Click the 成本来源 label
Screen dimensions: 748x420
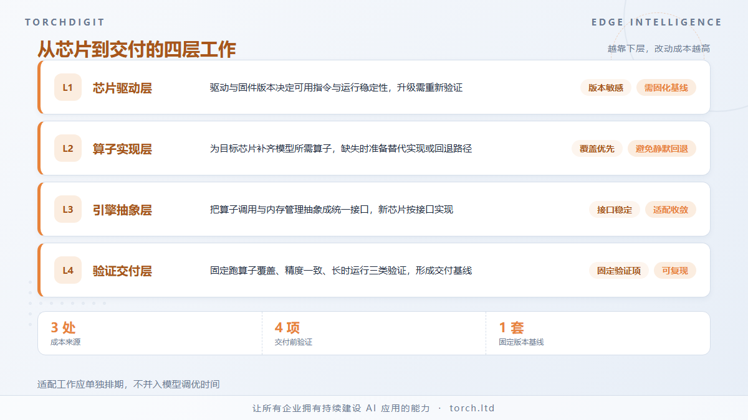tap(65, 342)
